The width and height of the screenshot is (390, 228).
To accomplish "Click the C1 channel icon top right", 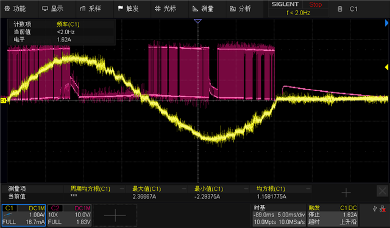I will pos(340,9).
